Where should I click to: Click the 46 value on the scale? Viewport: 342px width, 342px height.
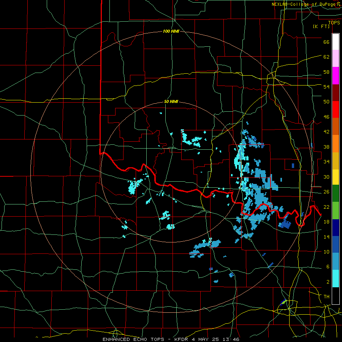coord(326,117)
